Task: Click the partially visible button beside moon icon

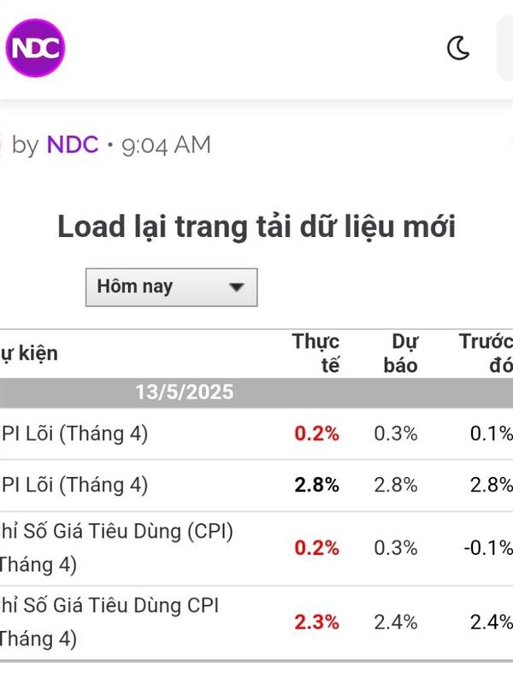Action: 505,48
